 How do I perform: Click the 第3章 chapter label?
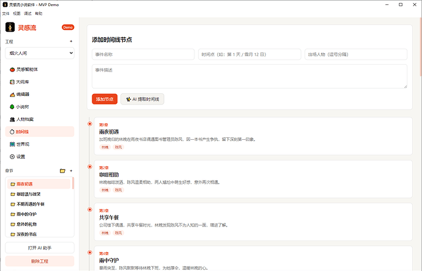tap(103, 211)
